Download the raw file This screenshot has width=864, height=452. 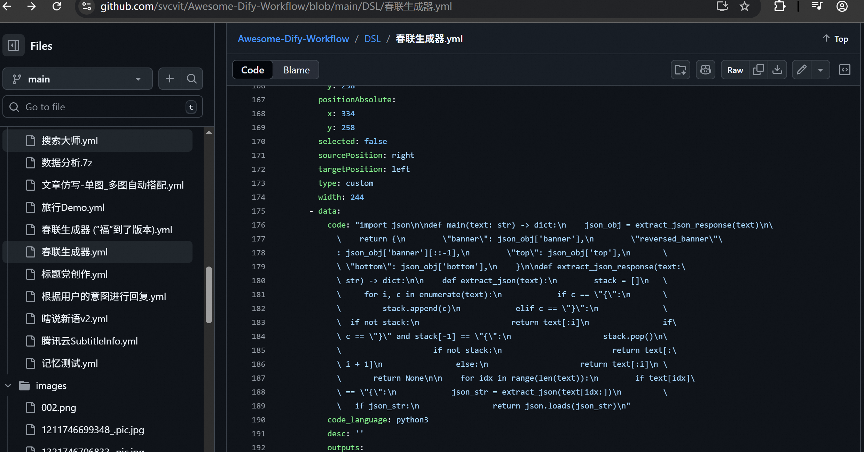tap(777, 70)
